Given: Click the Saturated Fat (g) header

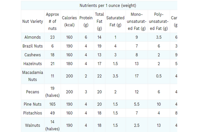Looking at the screenshot, I should point(115,21).
